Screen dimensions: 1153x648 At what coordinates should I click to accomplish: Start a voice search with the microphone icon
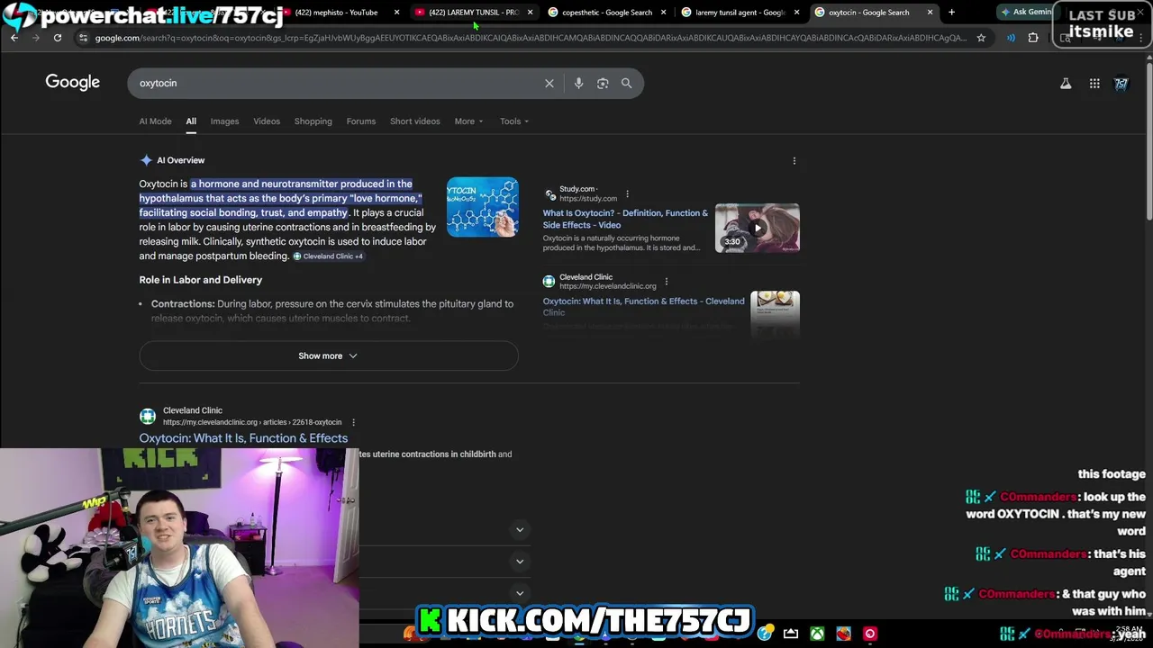[578, 83]
